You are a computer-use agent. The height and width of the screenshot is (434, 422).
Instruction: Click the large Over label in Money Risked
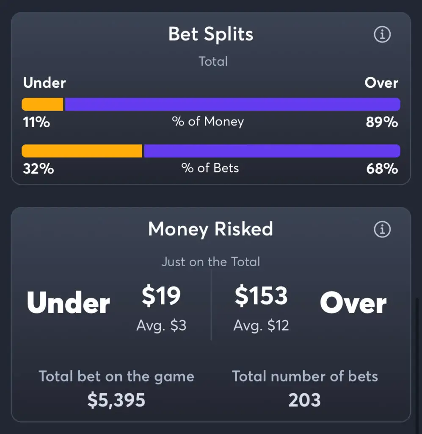[353, 303]
